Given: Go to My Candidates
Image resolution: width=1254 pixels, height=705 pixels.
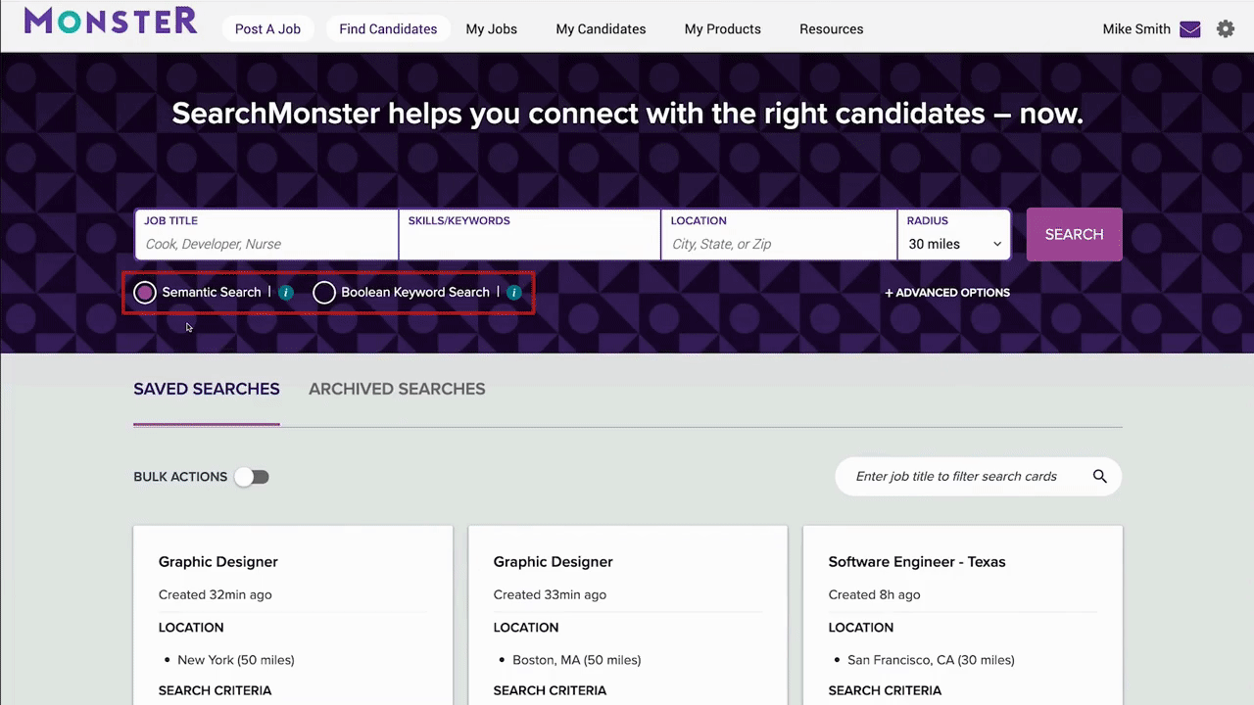Looking at the screenshot, I should 601,29.
